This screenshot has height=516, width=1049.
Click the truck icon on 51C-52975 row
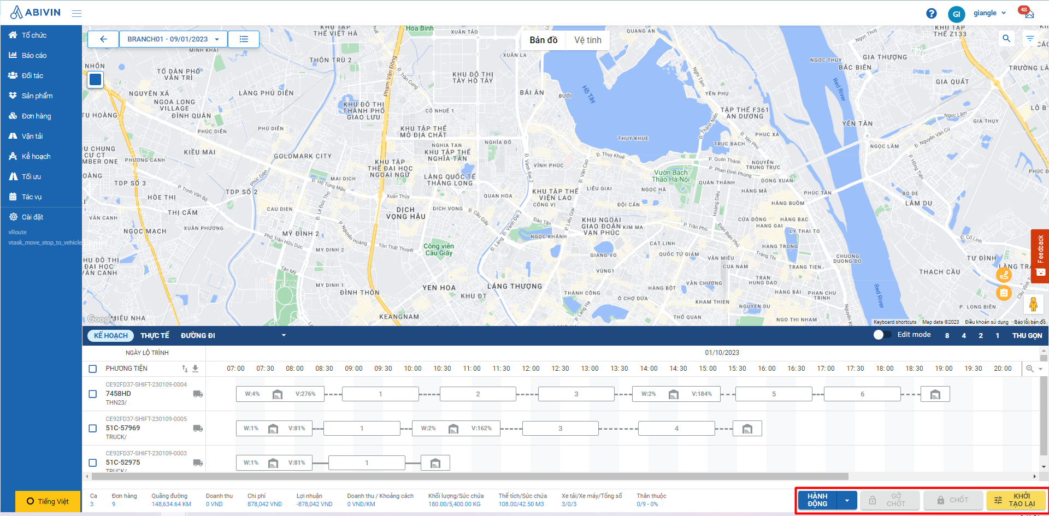click(x=198, y=462)
